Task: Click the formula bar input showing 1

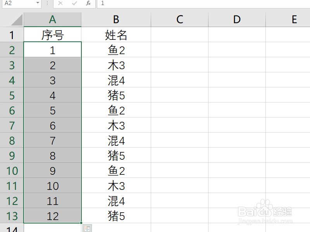Action: [x=204, y=3]
